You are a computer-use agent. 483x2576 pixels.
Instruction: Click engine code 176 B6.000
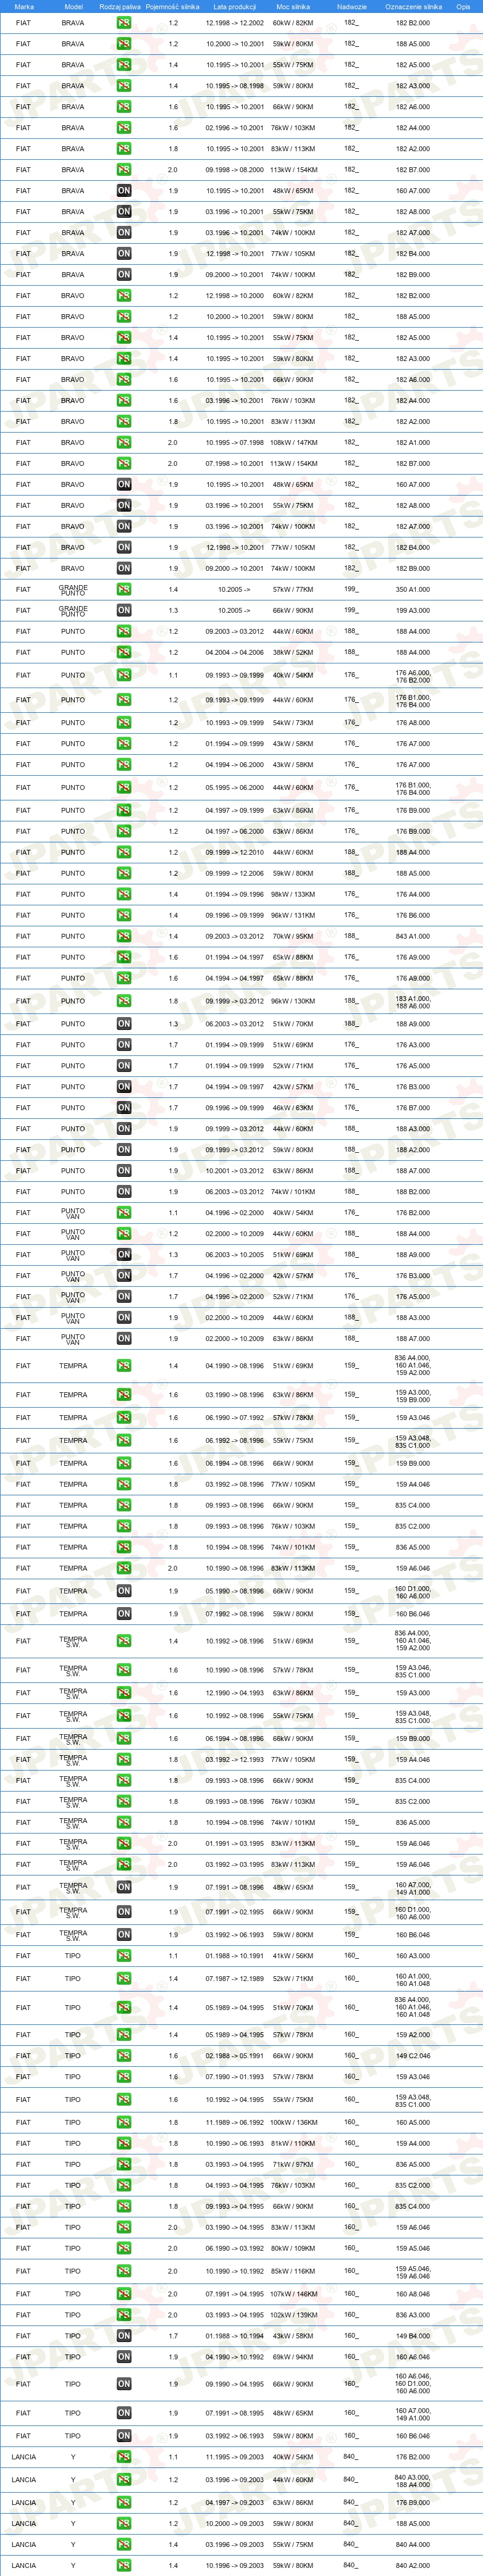(413, 916)
